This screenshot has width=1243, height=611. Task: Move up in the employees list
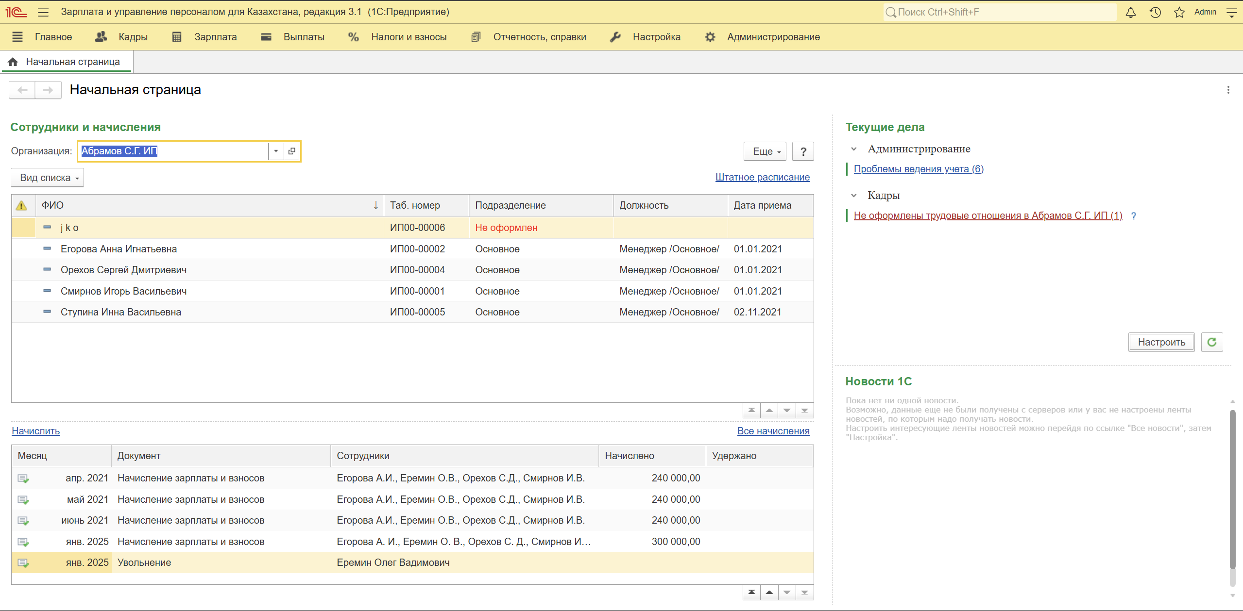(x=769, y=411)
